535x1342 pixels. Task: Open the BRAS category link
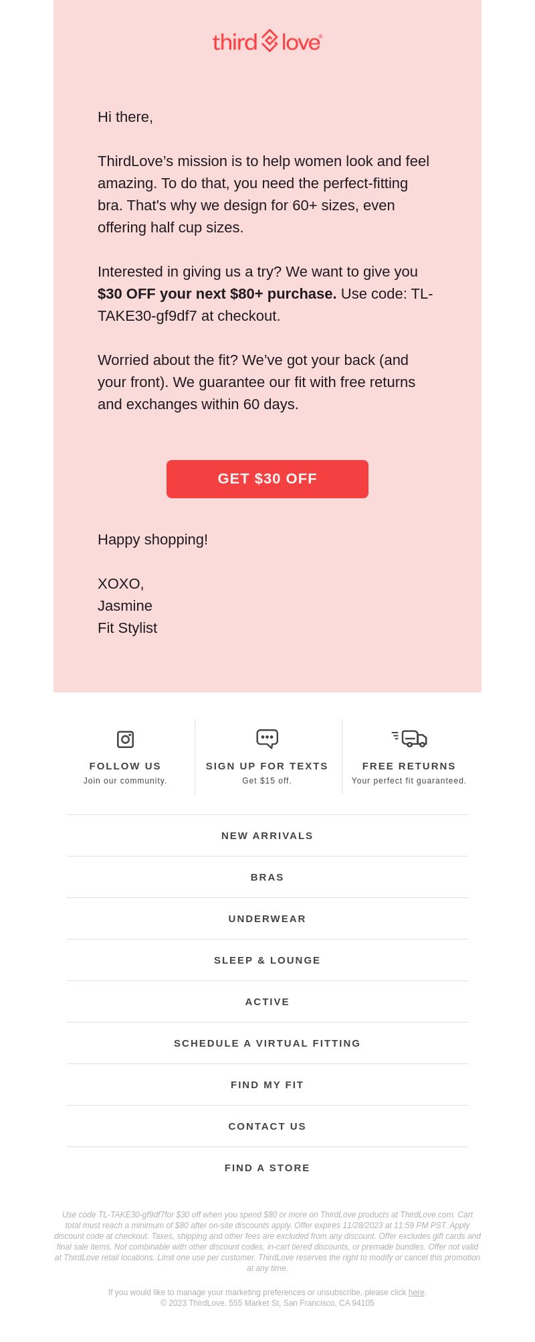pyautogui.click(x=267, y=877)
